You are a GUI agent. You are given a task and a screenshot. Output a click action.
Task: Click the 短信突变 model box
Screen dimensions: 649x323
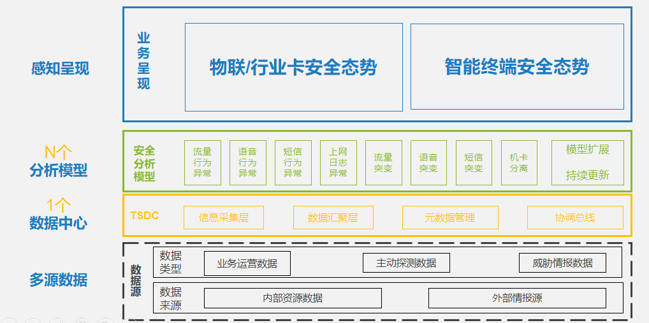(474, 162)
